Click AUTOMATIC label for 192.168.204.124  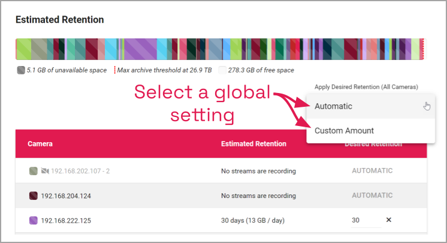pos(372,196)
